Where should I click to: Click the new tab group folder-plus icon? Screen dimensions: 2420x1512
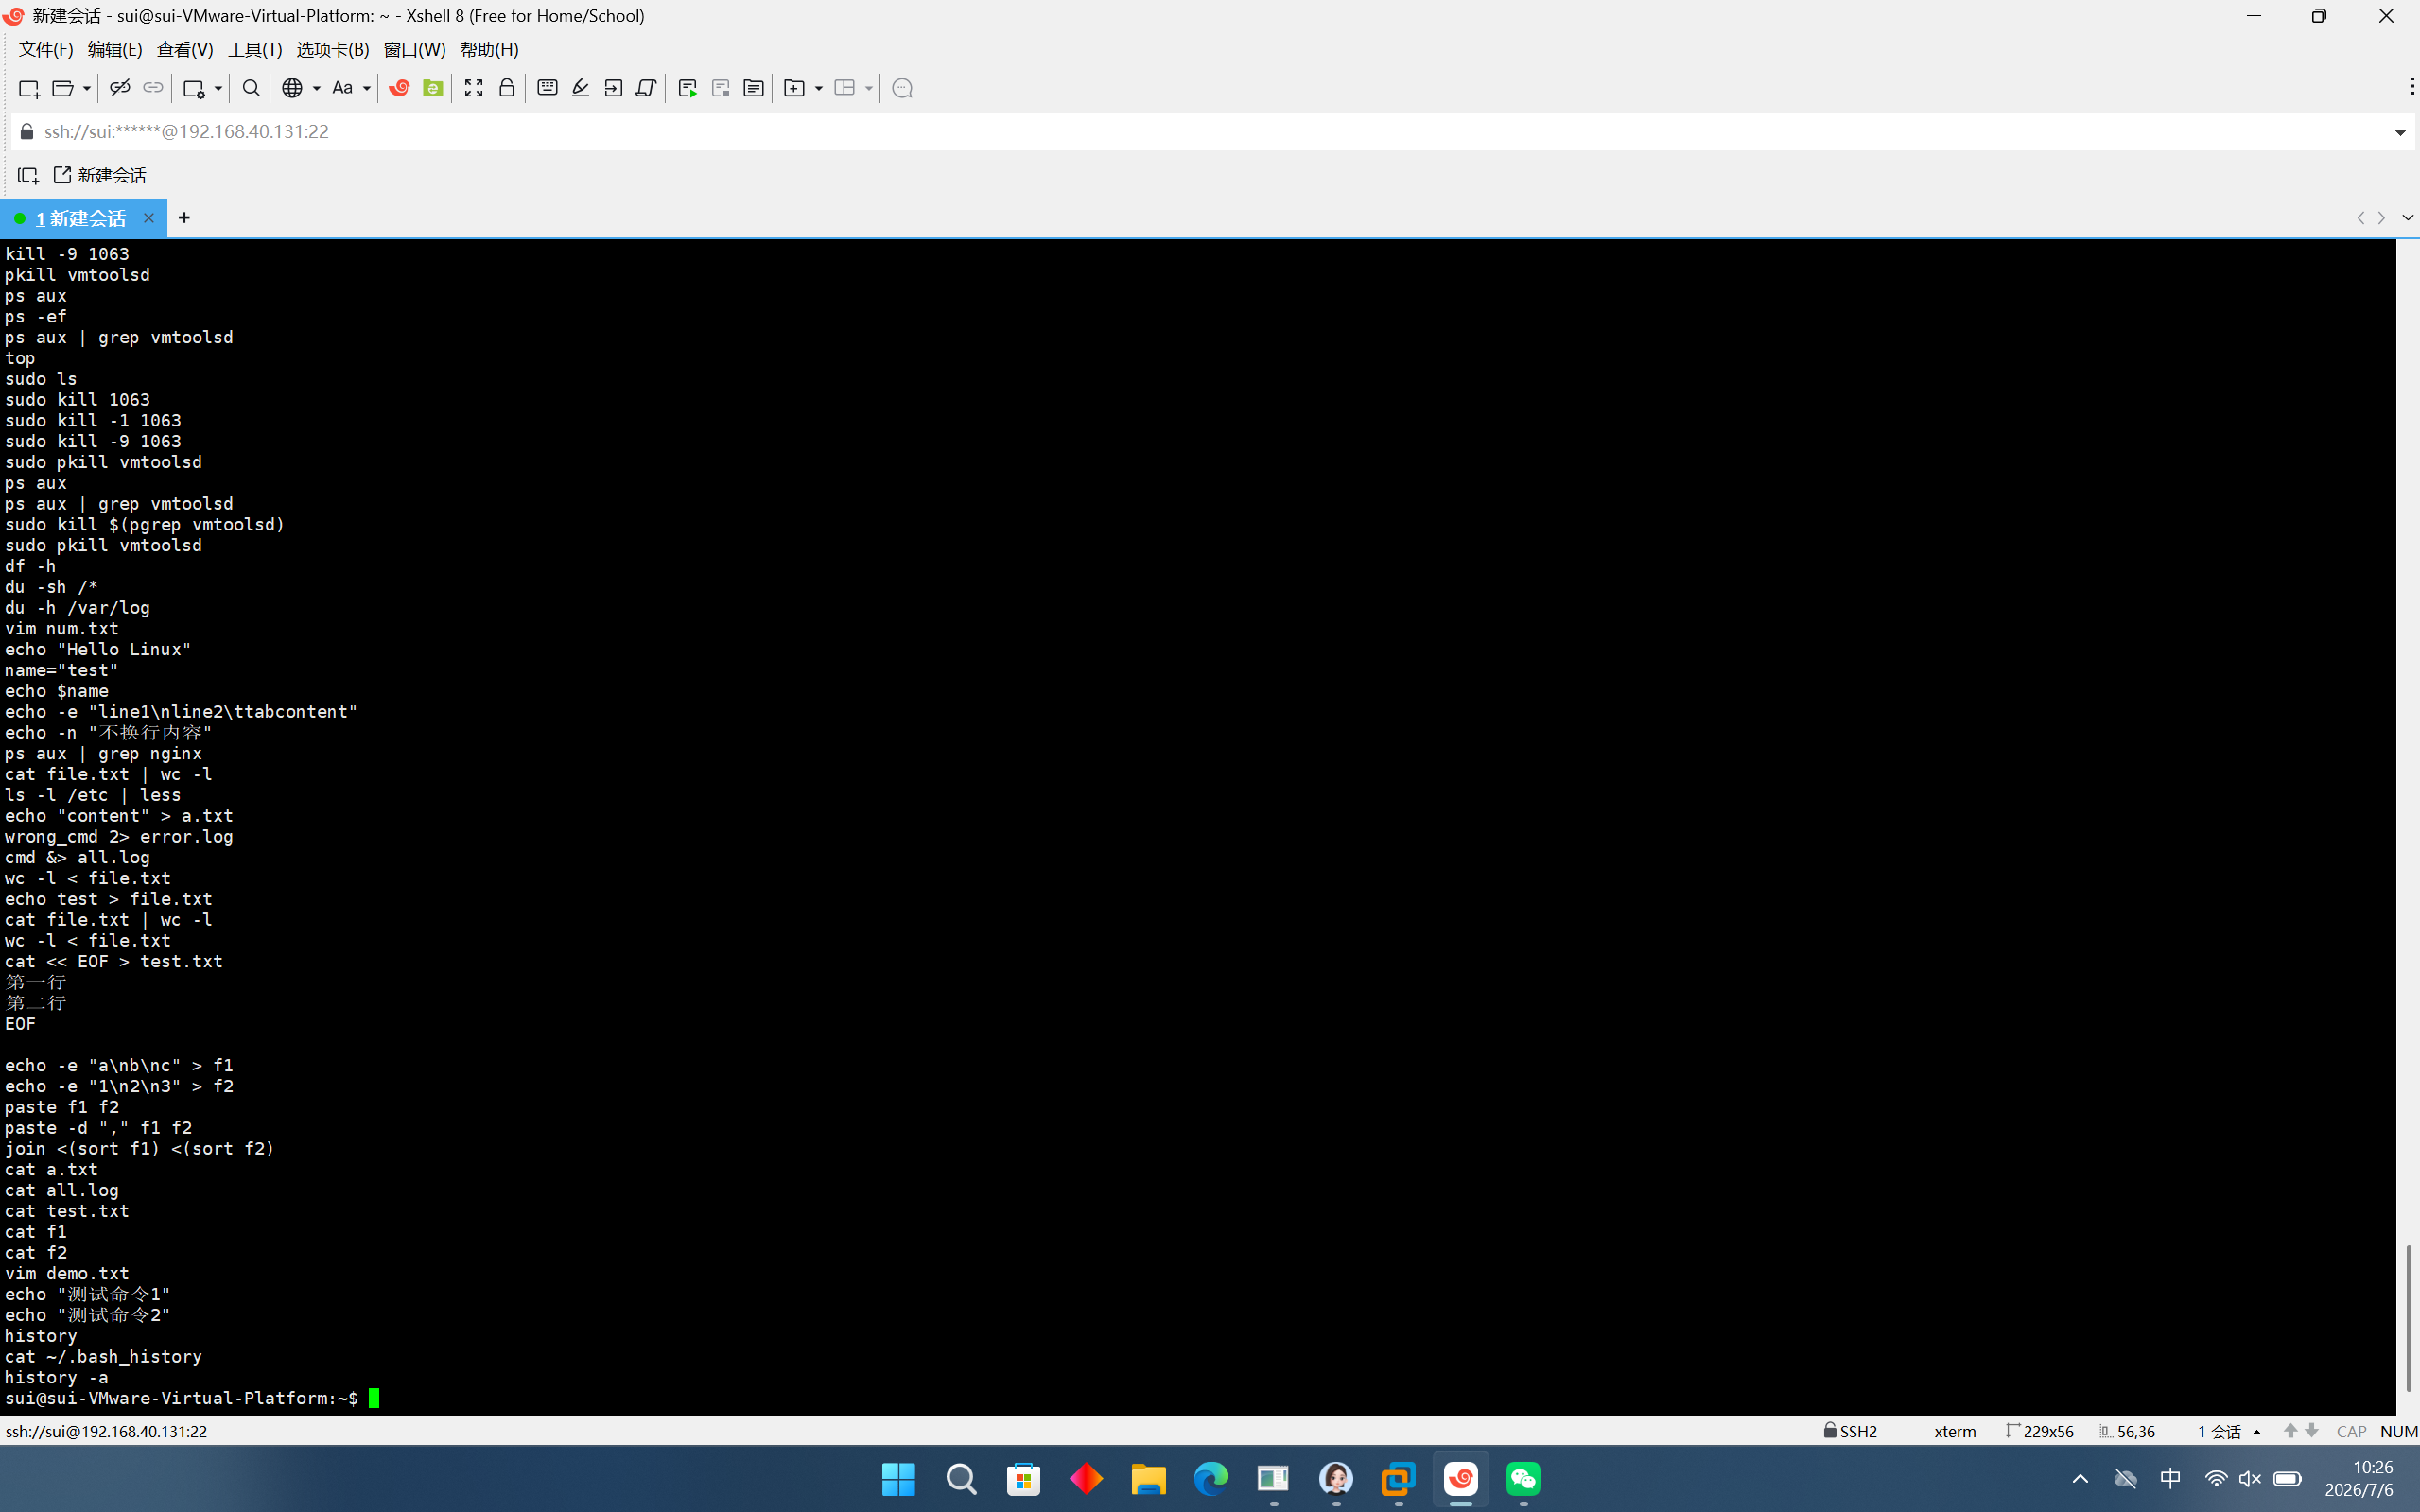click(794, 88)
